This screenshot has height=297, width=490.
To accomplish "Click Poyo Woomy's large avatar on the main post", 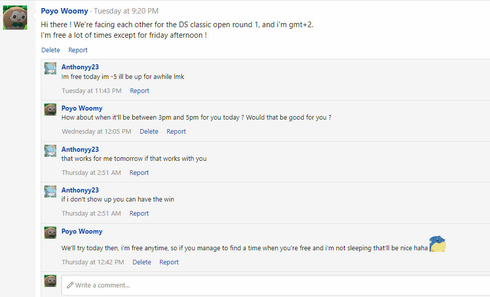I will pos(15,18).
